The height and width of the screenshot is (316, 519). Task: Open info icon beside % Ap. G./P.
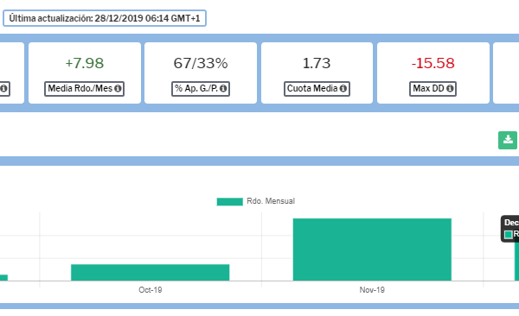pyautogui.click(x=223, y=89)
